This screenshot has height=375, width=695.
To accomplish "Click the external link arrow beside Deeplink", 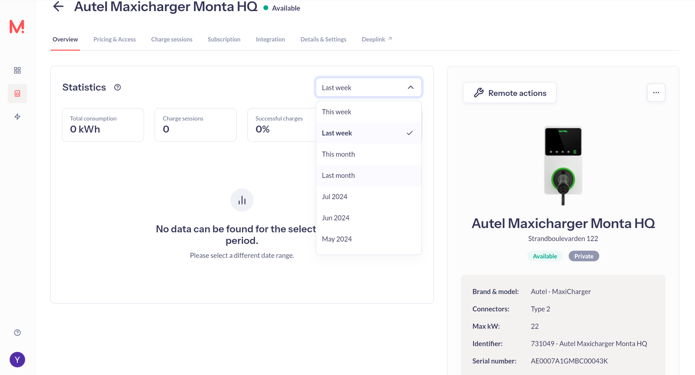I will point(390,39).
